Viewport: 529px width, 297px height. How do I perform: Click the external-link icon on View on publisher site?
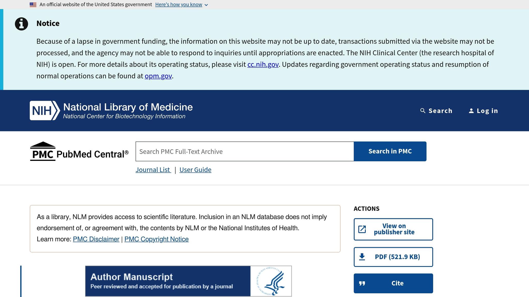[362, 229]
